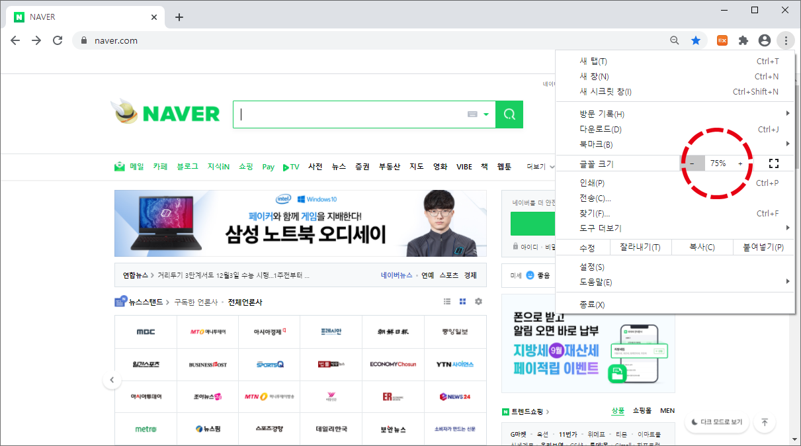Image resolution: width=801 pixels, height=446 pixels.
Task: Open the Chrome profile avatar
Action: tap(765, 40)
